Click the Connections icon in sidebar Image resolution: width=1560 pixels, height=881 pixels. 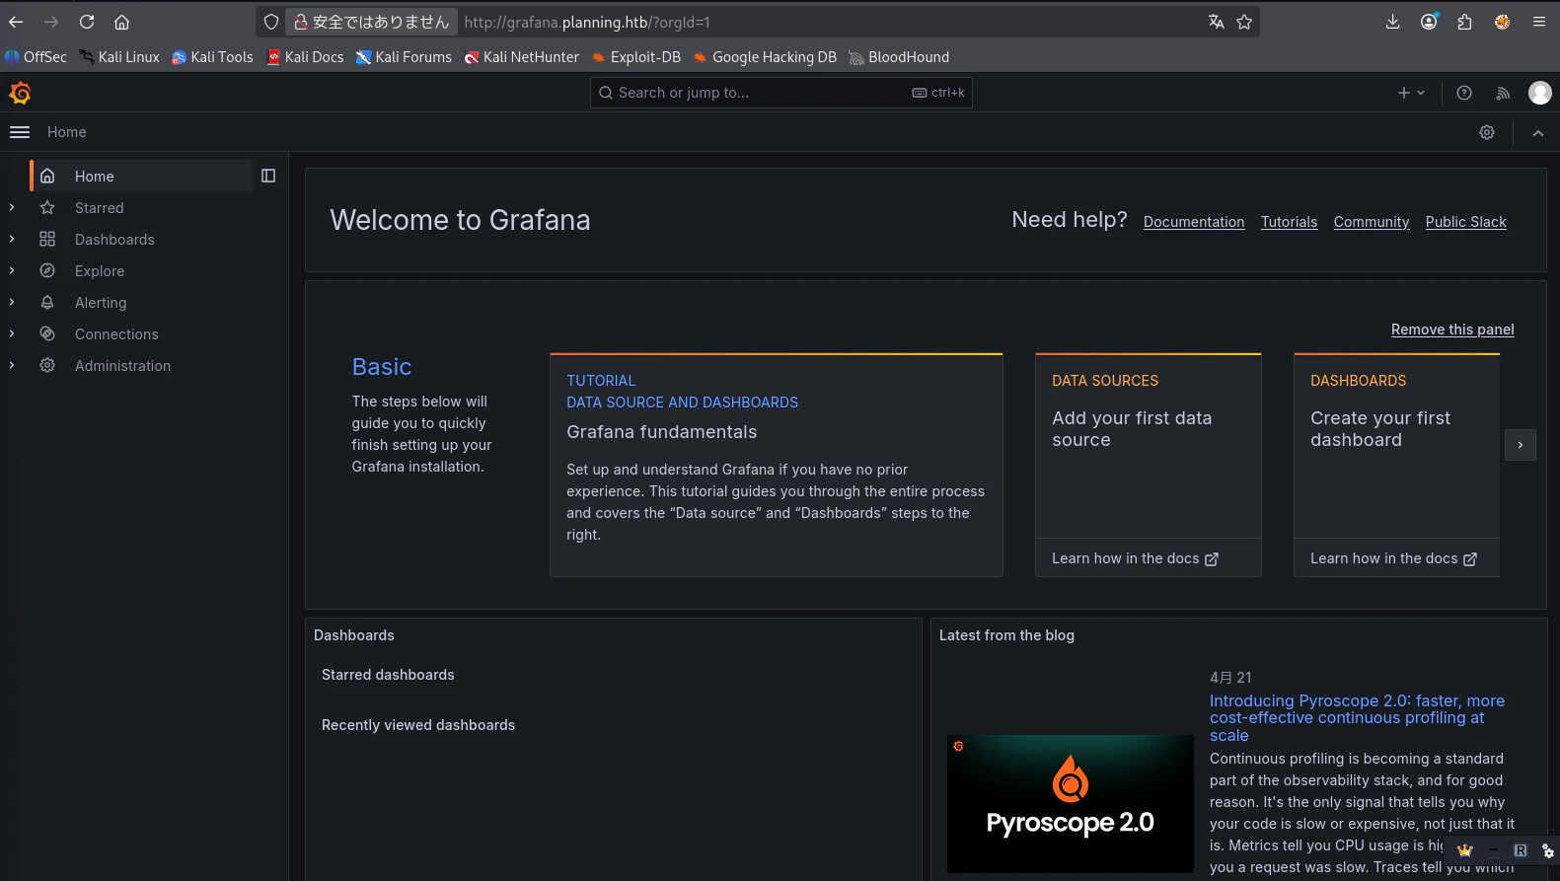[47, 333]
